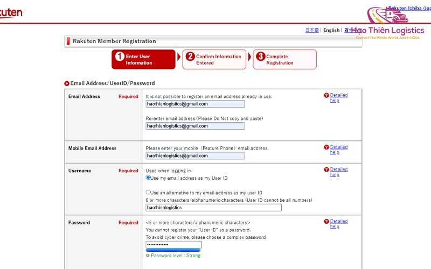
Task: Select 'Use an alternative to my email address'
Action: pyautogui.click(x=148, y=192)
